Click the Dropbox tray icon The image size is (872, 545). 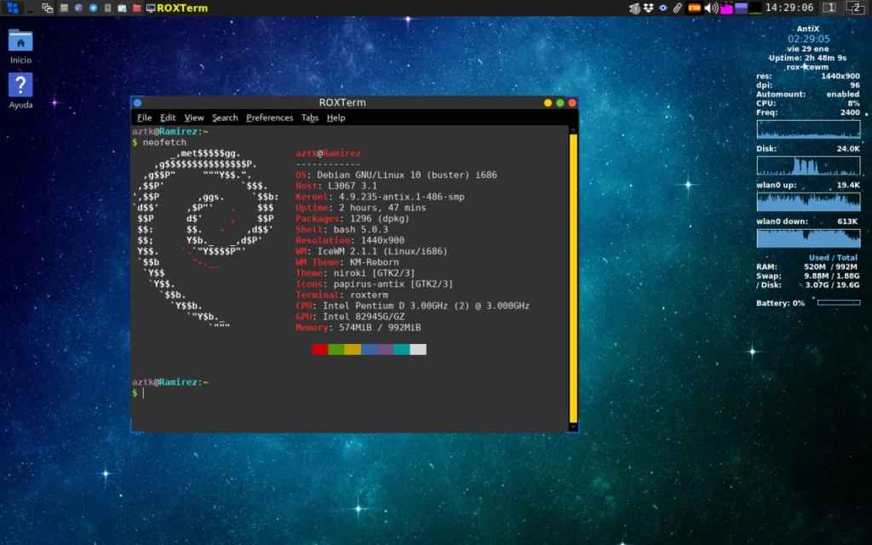coord(649,8)
